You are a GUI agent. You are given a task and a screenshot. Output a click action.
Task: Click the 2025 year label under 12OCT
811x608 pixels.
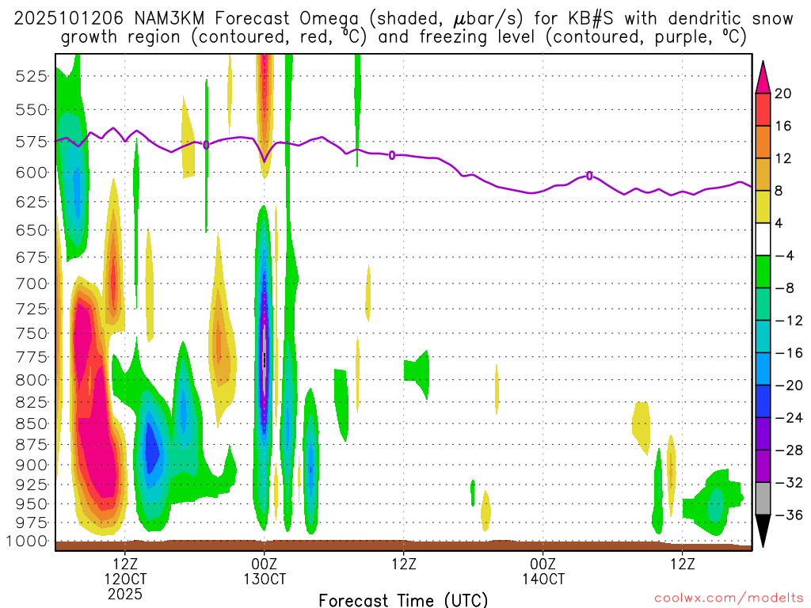pos(125,594)
